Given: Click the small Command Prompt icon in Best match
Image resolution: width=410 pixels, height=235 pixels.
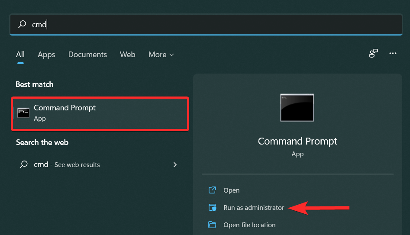Looking at the screenshot, I should [23, 113].
